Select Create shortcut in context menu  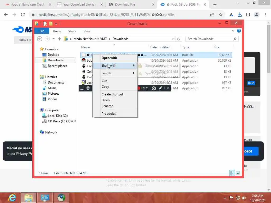tap(112, 94)
